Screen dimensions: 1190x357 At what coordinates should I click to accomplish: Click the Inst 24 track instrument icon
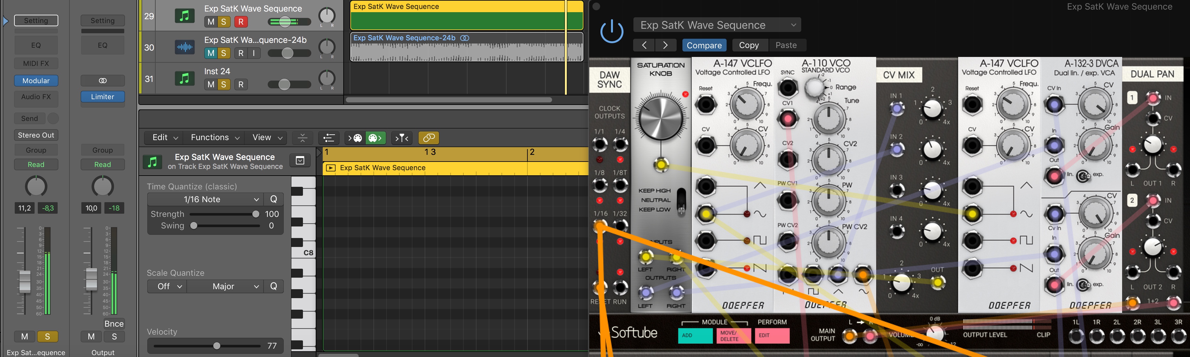point(184,79)
